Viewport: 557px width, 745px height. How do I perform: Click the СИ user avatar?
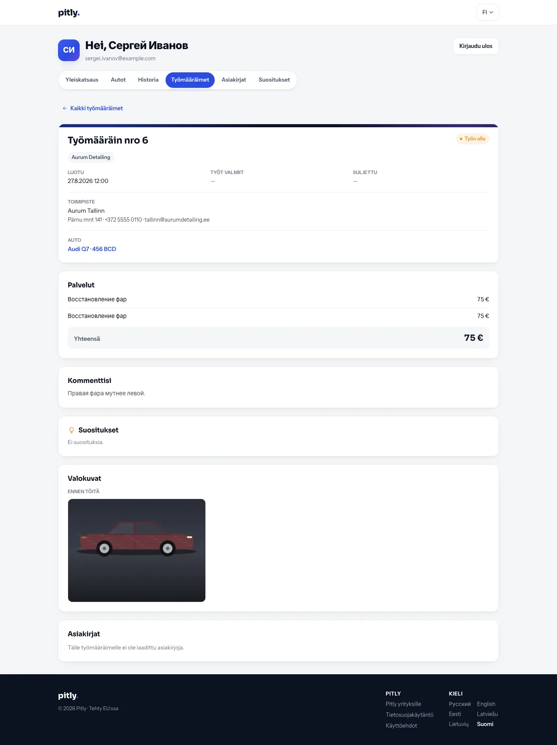pyautogui.click(x=69, y=50)
